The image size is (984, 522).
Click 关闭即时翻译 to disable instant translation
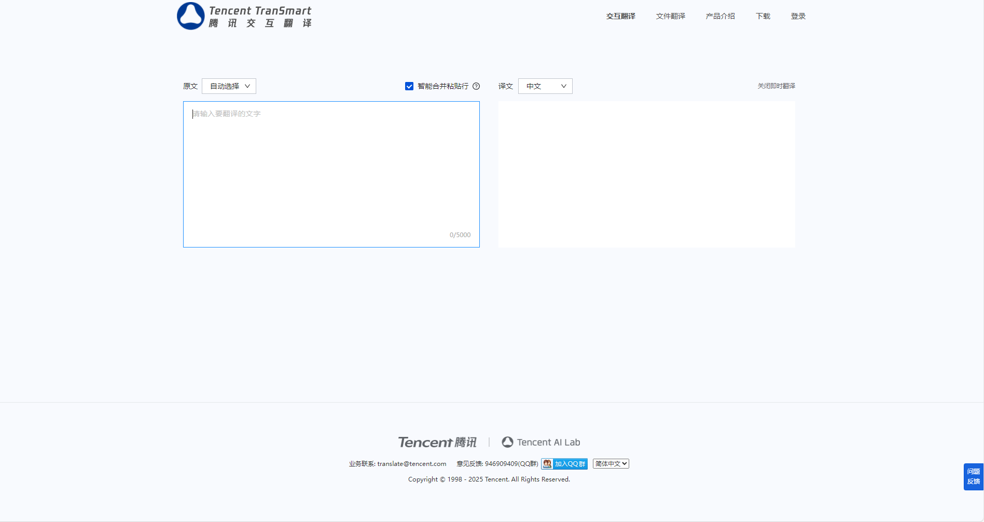coord(776,86)
